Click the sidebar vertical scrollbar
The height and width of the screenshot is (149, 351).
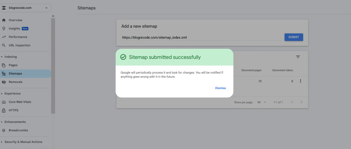(x=53, y=64)
